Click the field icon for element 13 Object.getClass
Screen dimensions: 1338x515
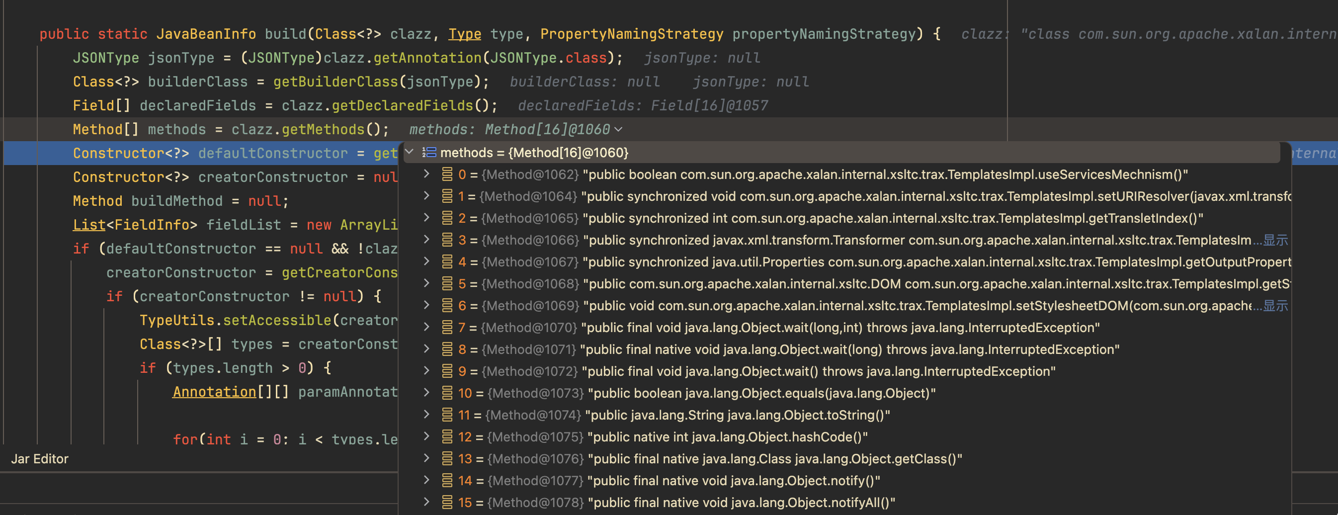447,458
